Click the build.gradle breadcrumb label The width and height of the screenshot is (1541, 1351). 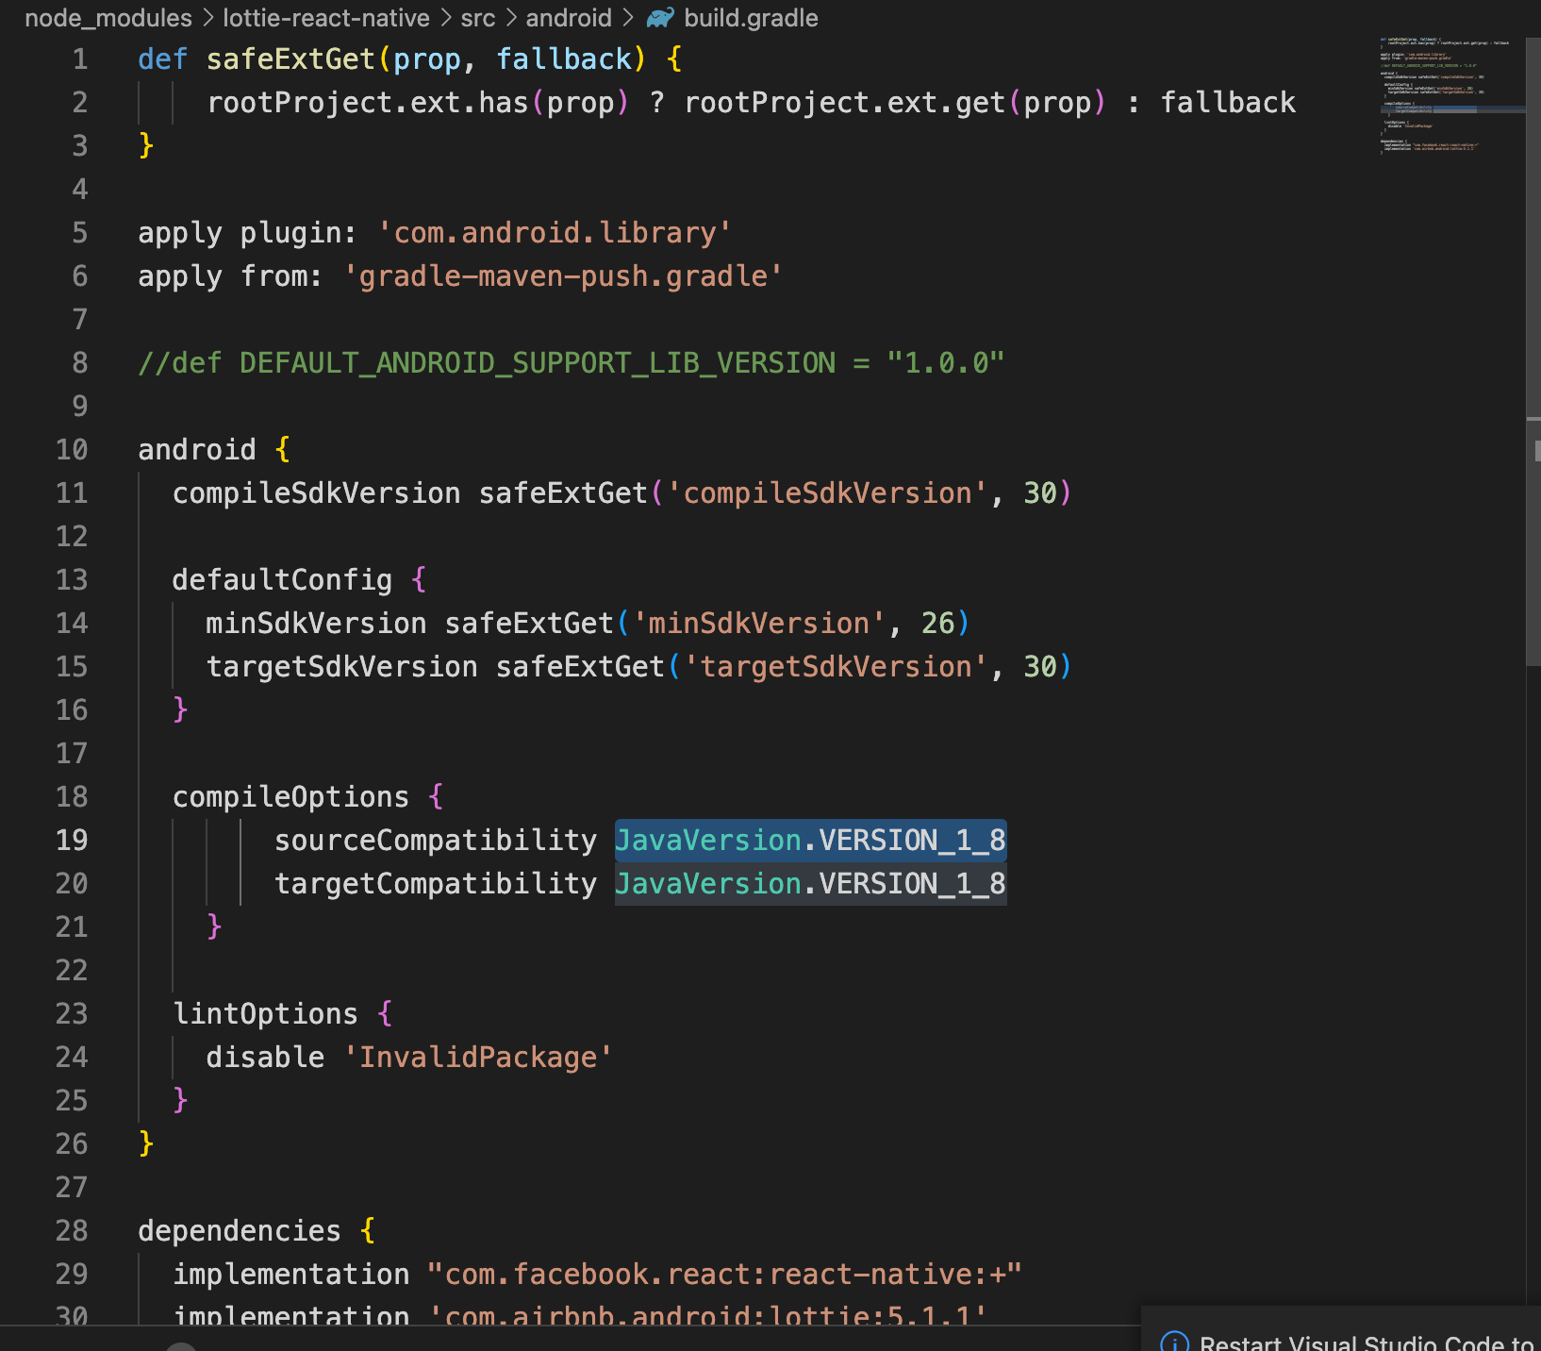(x=751, y=17)
